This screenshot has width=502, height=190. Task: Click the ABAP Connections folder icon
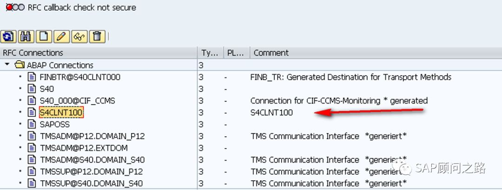click(19, 65)
